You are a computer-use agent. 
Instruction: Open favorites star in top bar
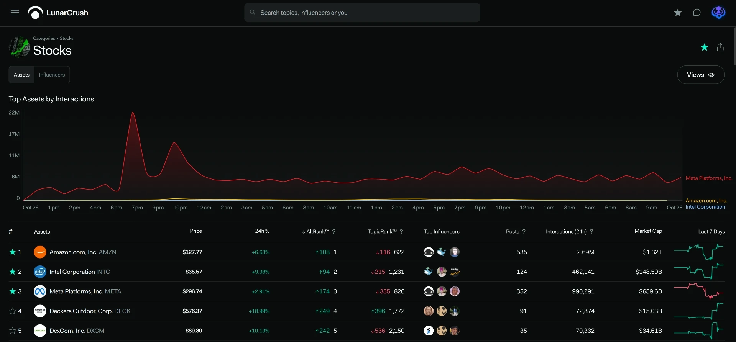[678, 13]
